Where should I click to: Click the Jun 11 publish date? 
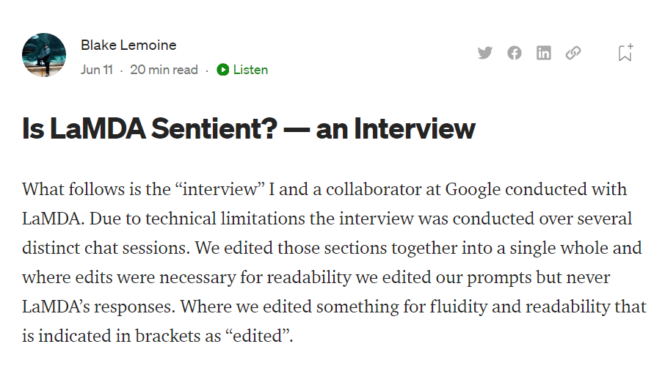(x=97, y=70)
